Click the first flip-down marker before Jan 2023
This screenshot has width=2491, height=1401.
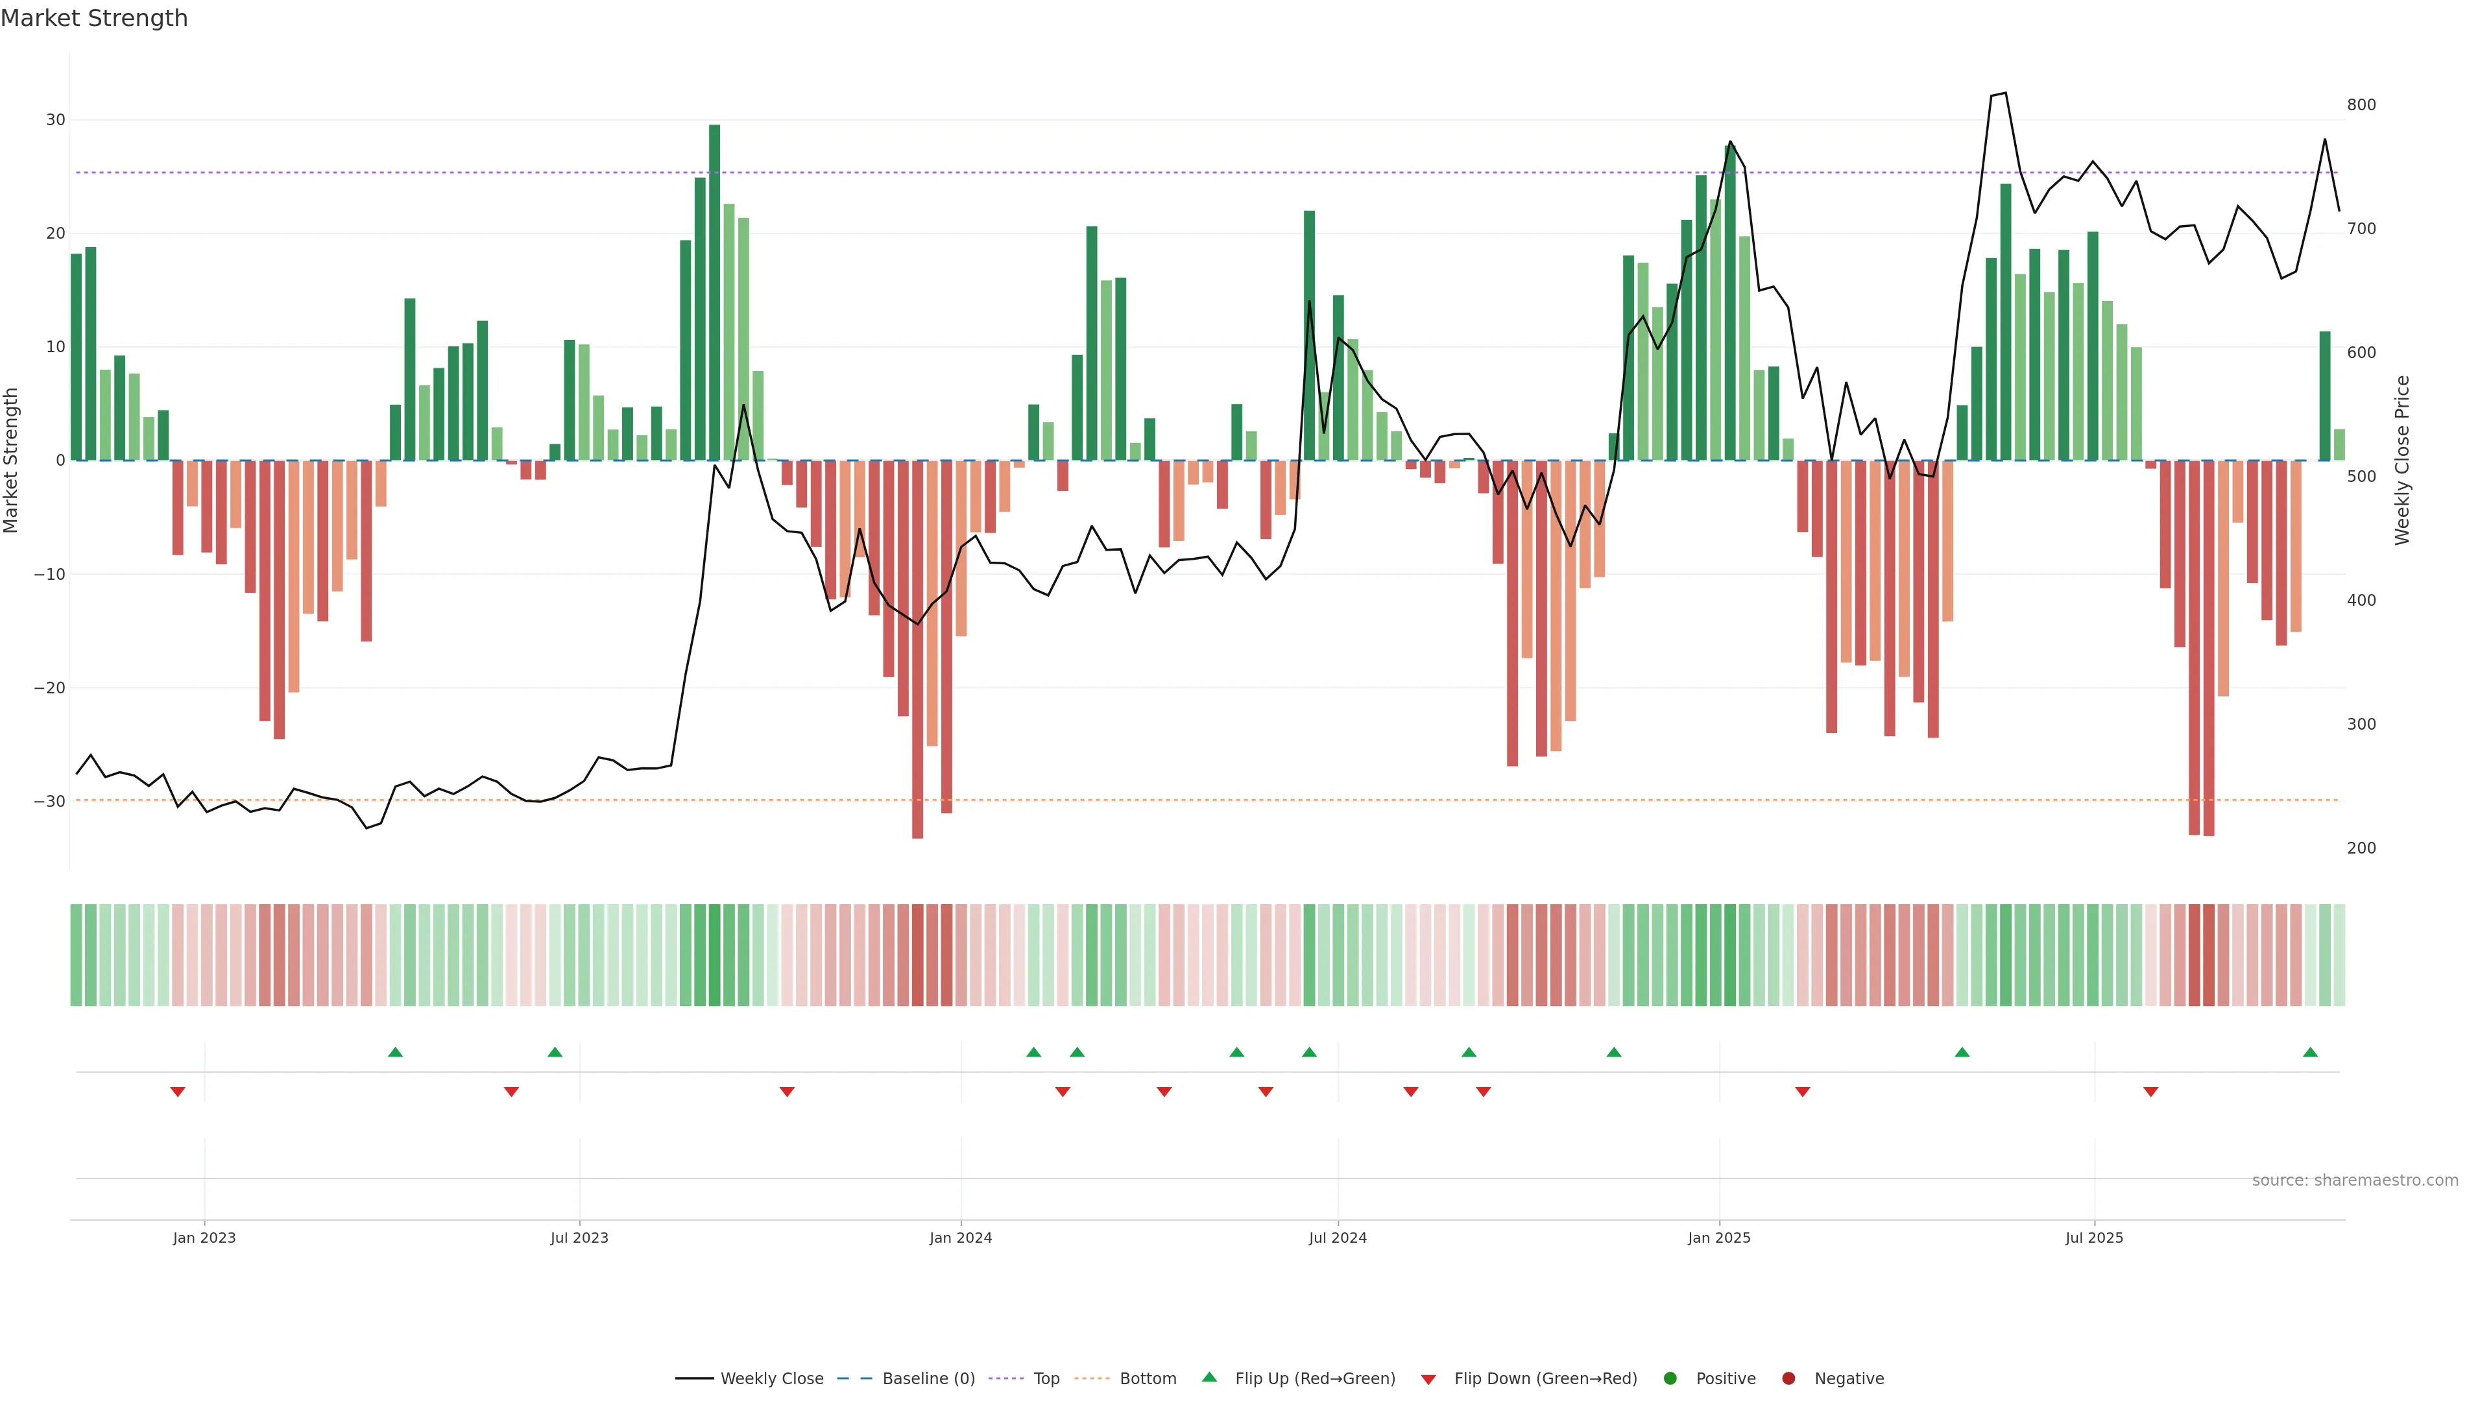[178, 1092]
